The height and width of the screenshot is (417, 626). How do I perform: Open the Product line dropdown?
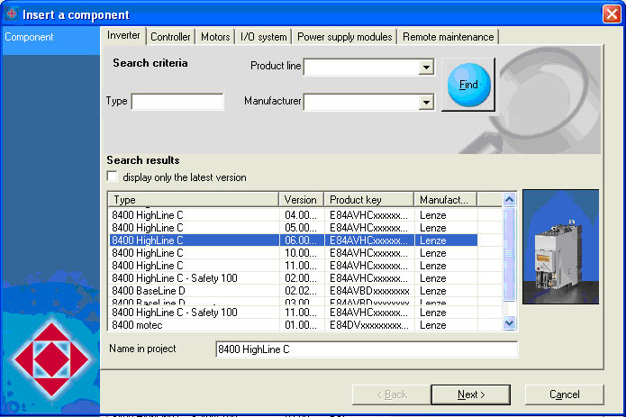[426, 68]
